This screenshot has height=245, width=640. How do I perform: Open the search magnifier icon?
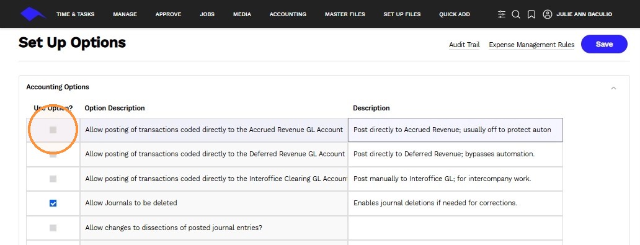(516, 14)
